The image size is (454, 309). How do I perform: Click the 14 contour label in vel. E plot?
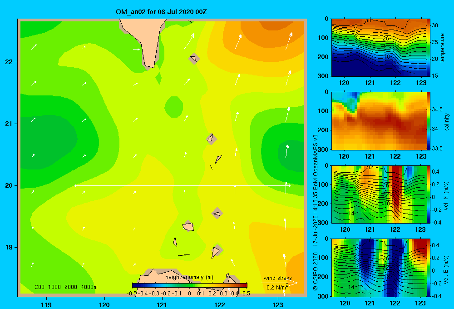coord(351,287)
